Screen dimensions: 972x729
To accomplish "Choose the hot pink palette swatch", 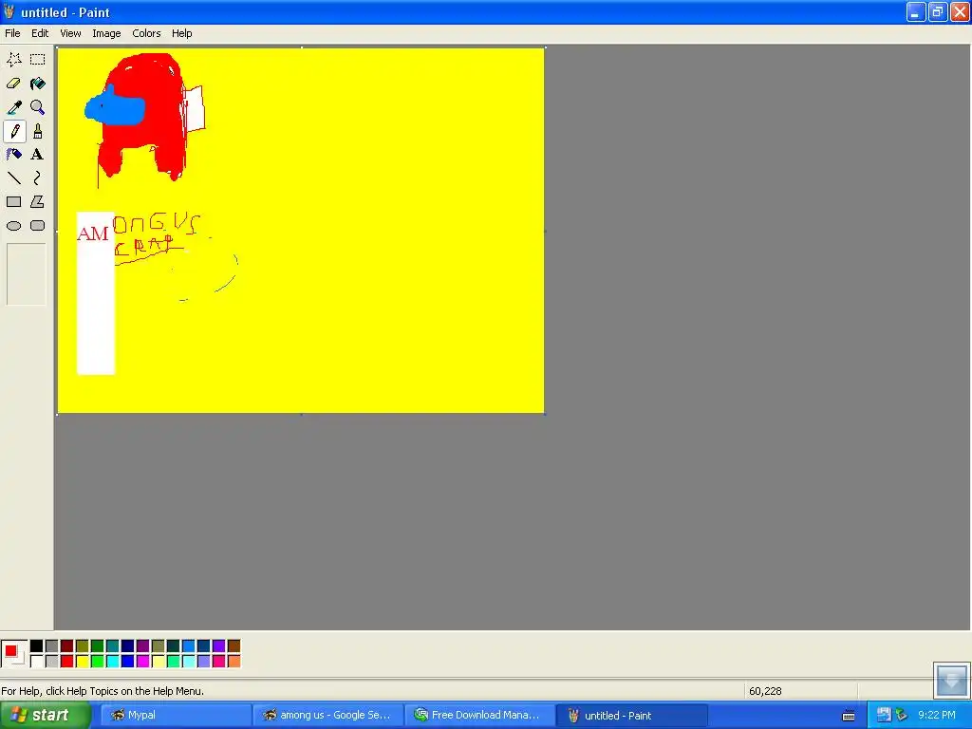I will (x=219, y=662).
